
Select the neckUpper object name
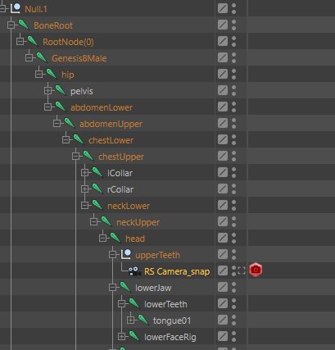point(138,222)
